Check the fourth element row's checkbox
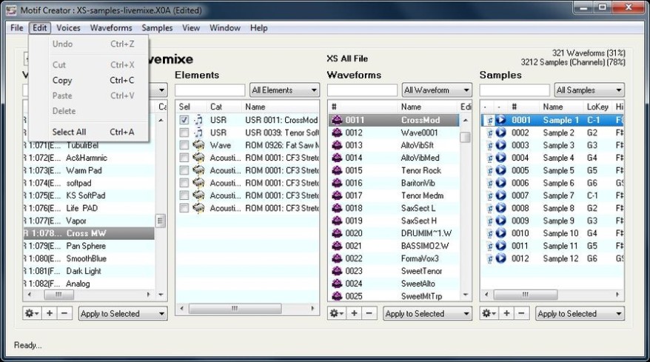 click(184, 158)
